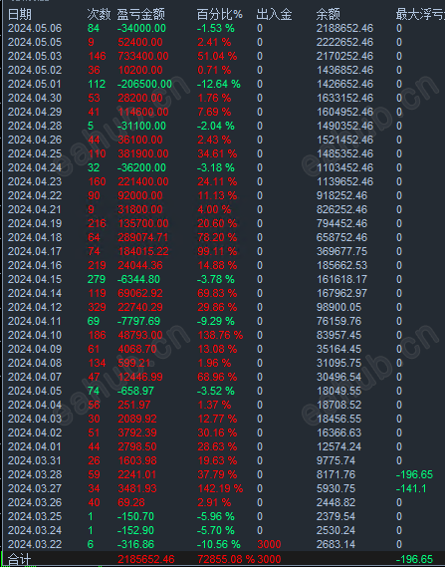The image size is (445, 567).
Task: Click total percentage 72855.08 %
Action: click(226, 559)
